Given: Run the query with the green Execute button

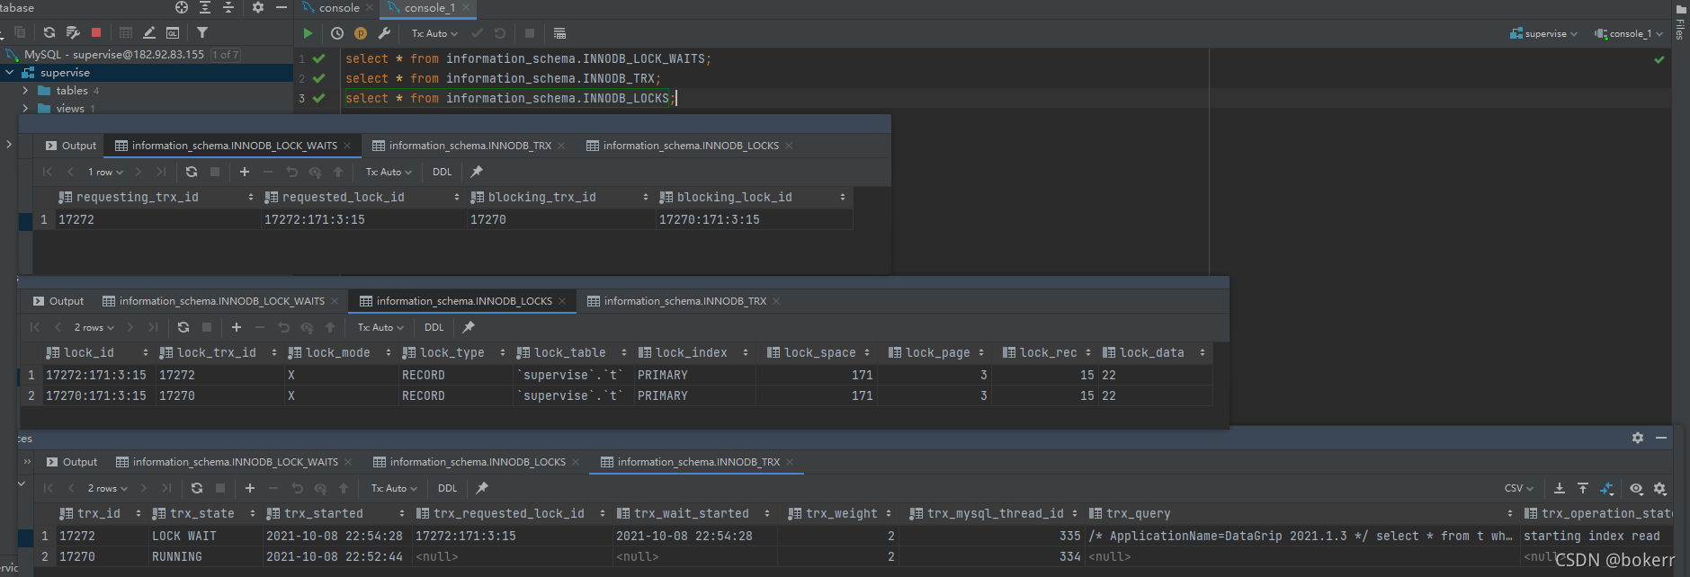Looking at the screenshot, I should [308, 33].
